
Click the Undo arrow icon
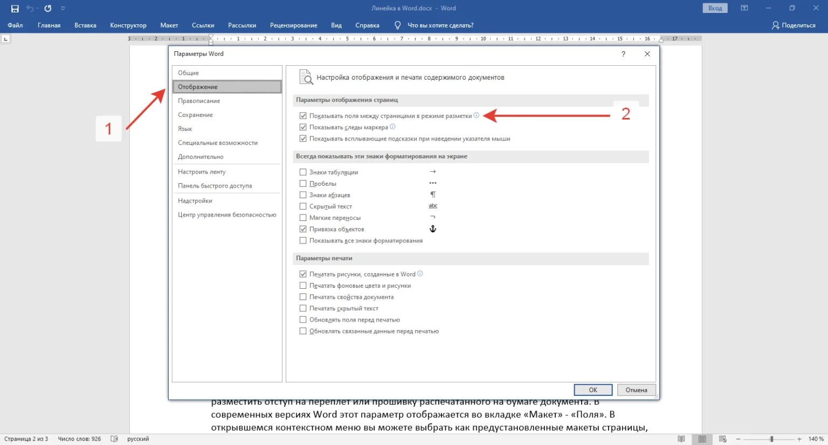tap(30, 9)
